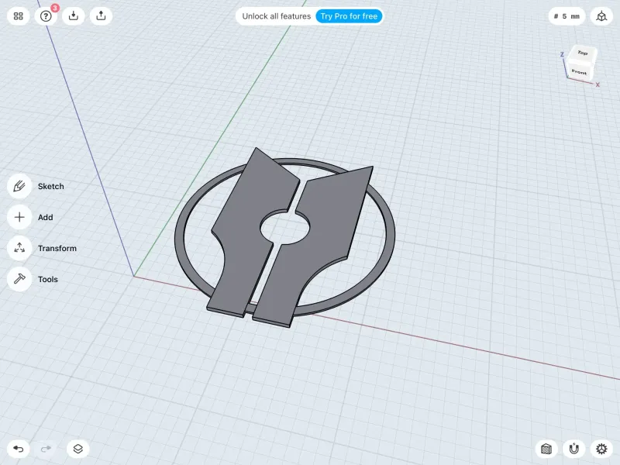Select the Transform menu label
This screenshot has height=465, width=620.
click(x=57, y=248)
